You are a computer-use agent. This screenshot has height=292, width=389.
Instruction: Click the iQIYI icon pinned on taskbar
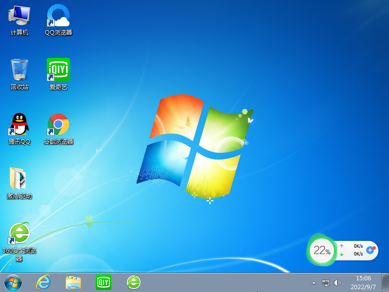point(104,282)
